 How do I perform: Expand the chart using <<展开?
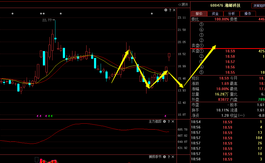(x=183, y=5)
